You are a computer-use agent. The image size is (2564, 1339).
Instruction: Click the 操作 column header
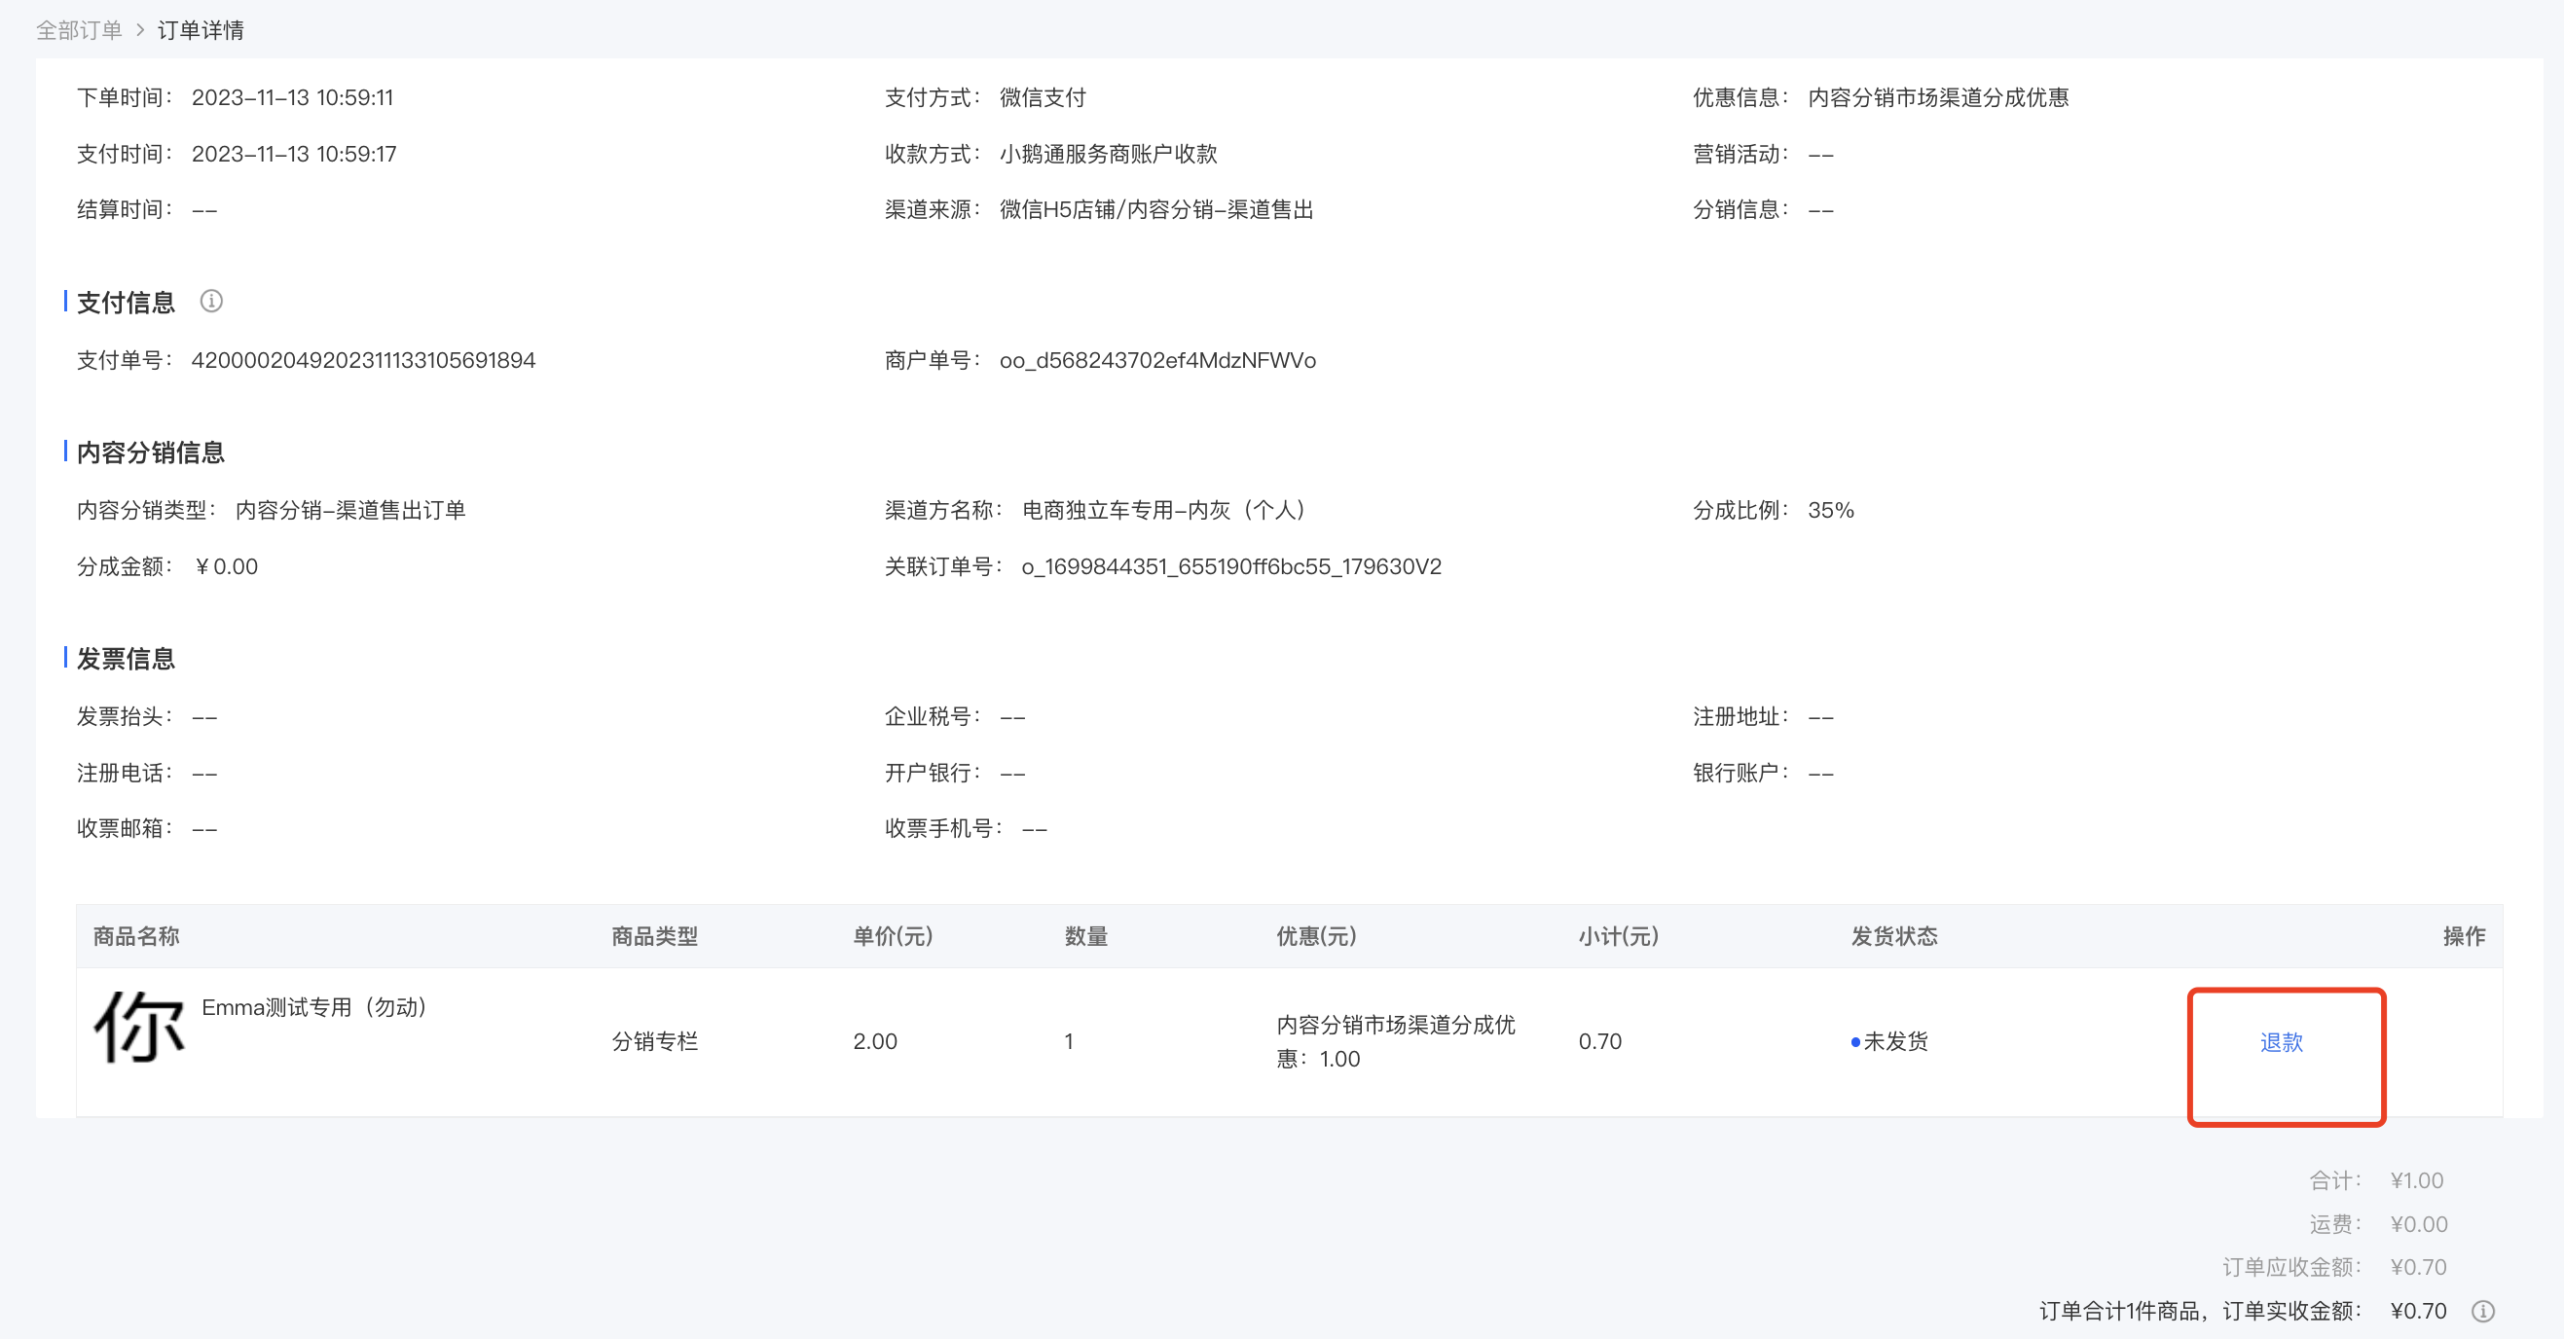click(x=2465, y=936)
